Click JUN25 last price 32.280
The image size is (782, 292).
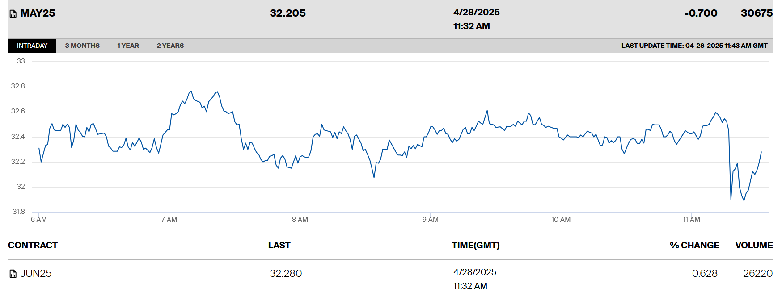pos(286,273)
